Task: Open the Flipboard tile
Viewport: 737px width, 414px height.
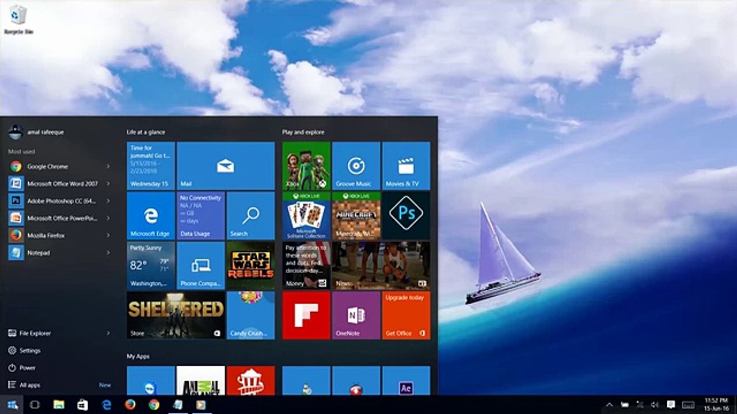Action: tap(306, 315)
